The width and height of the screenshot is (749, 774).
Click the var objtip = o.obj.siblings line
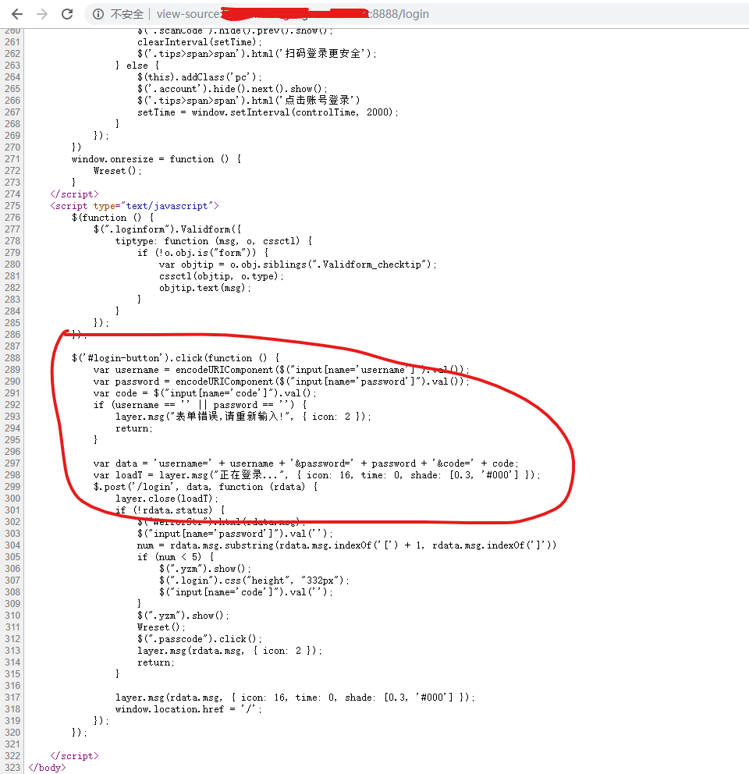[x=298, y=265]
